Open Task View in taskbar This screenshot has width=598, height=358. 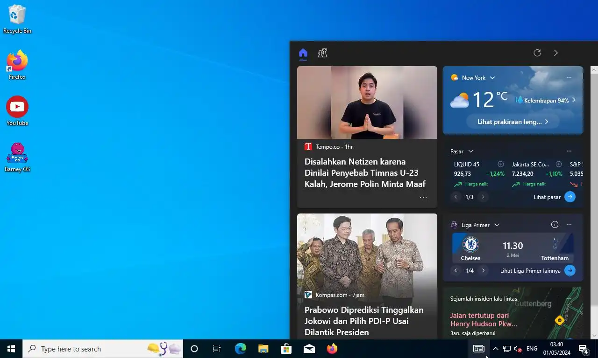pyautogui.click(x=217, y=349)
